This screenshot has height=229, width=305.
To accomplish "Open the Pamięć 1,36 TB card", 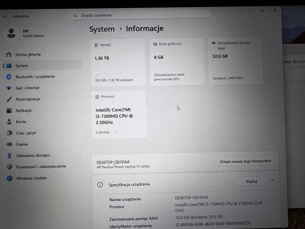I will (118, 62).
